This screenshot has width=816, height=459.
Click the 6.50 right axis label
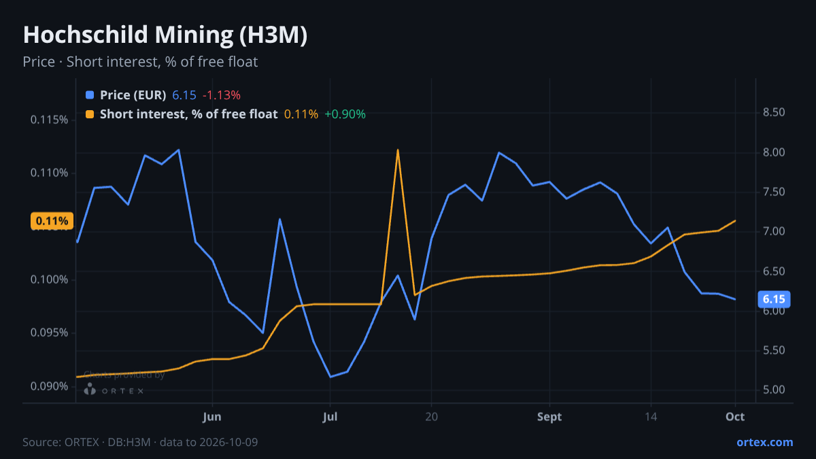(775, 271)
